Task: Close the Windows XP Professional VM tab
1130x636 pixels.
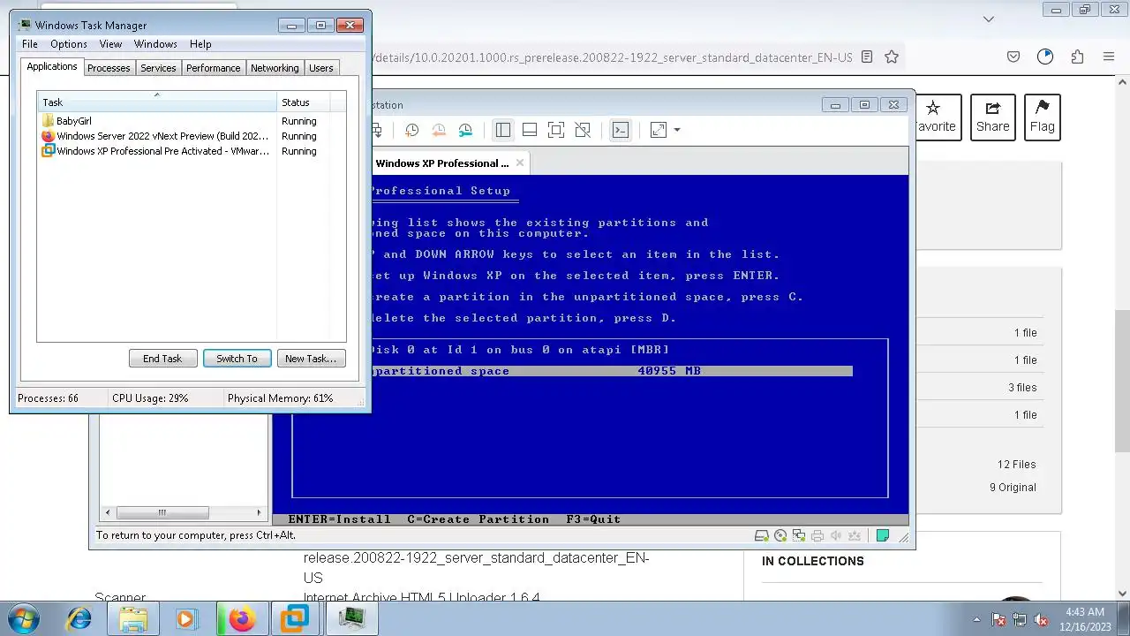Action: [520, 163]
